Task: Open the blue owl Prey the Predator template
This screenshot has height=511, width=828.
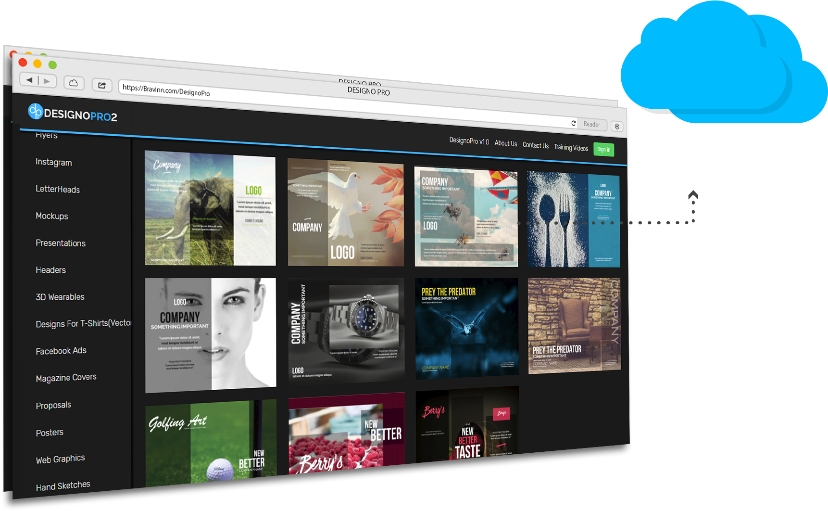Action: [x=466, y=328]
